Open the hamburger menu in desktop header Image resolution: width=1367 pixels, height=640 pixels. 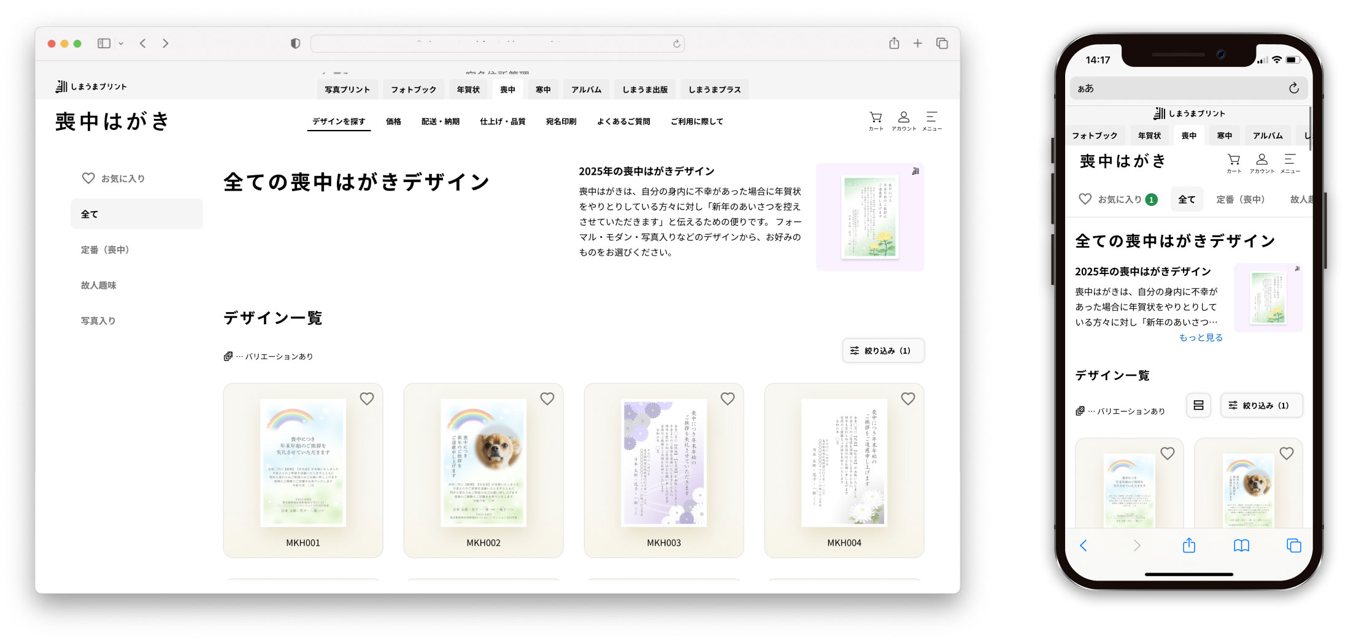tap(931, 120)
